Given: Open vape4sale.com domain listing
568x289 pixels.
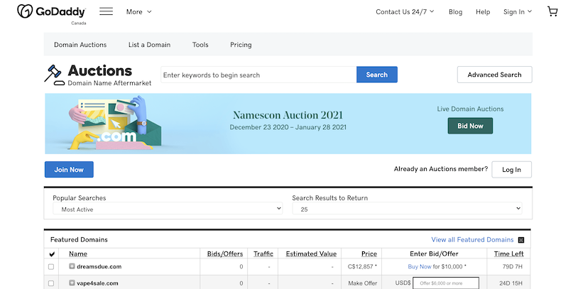Looking at the screenshot, I should [x=97, y=283].
